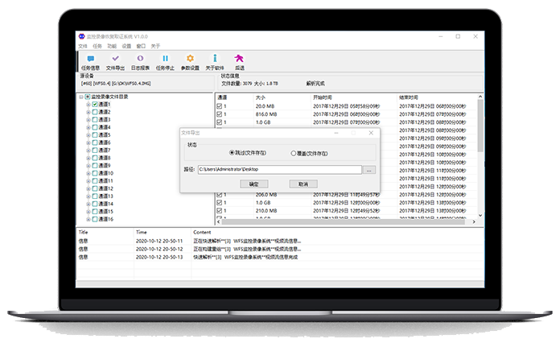Open the 文件 menu
This screenshot has width=560, height=347.
[83, 46]
